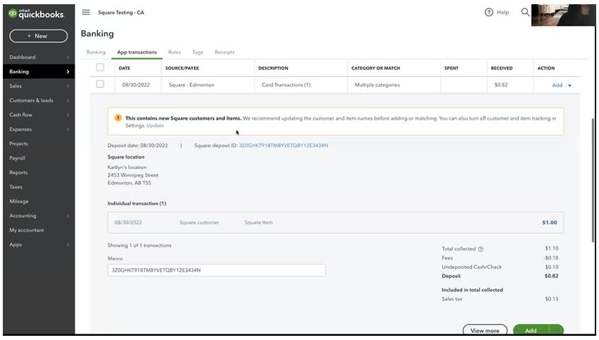This screenshot has height=340, width=599.
Task: Click the info icon next to Total collected
Action: pyautogui.click(x=480, y=249)
